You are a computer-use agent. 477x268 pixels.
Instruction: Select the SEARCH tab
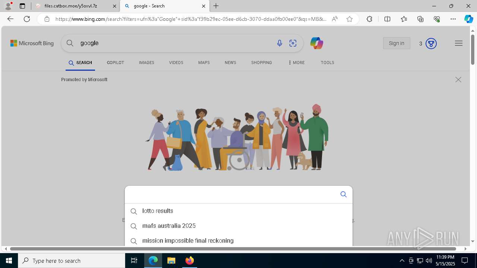click(x=80, y=63)
